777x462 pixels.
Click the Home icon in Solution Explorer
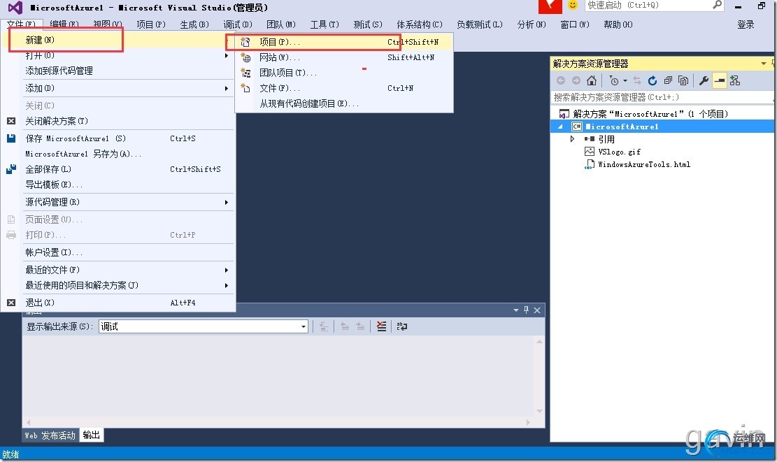tap(591, 80)
